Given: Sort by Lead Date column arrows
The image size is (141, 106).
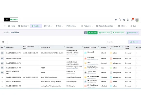Looking at the screenshot, I should 21,47.
